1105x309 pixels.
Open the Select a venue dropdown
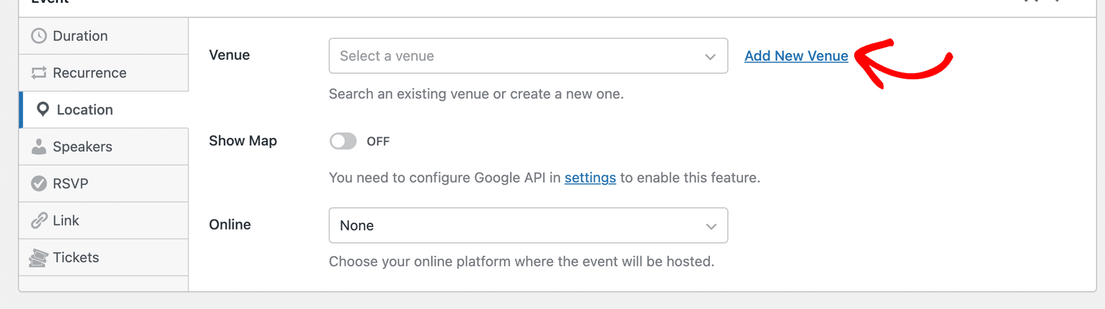[528, 56]
